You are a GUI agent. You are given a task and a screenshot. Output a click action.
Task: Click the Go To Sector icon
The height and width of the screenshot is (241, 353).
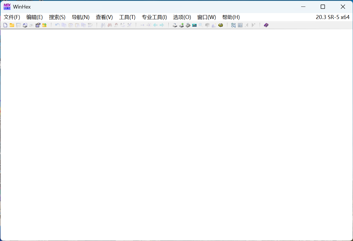point(149,25)
